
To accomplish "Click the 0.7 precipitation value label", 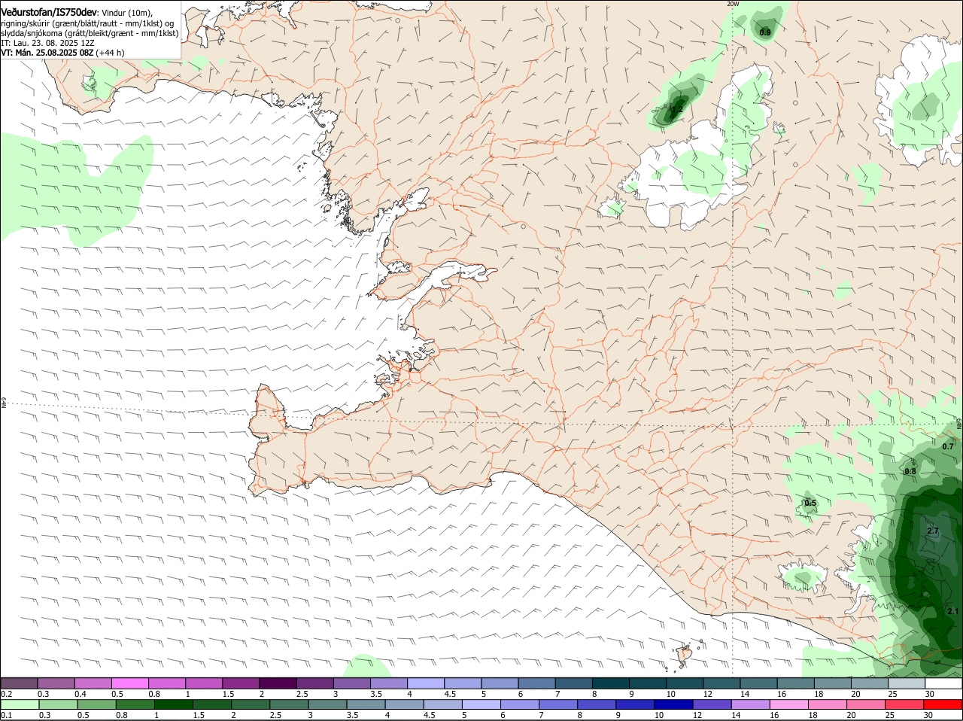I will pos(948,446).
